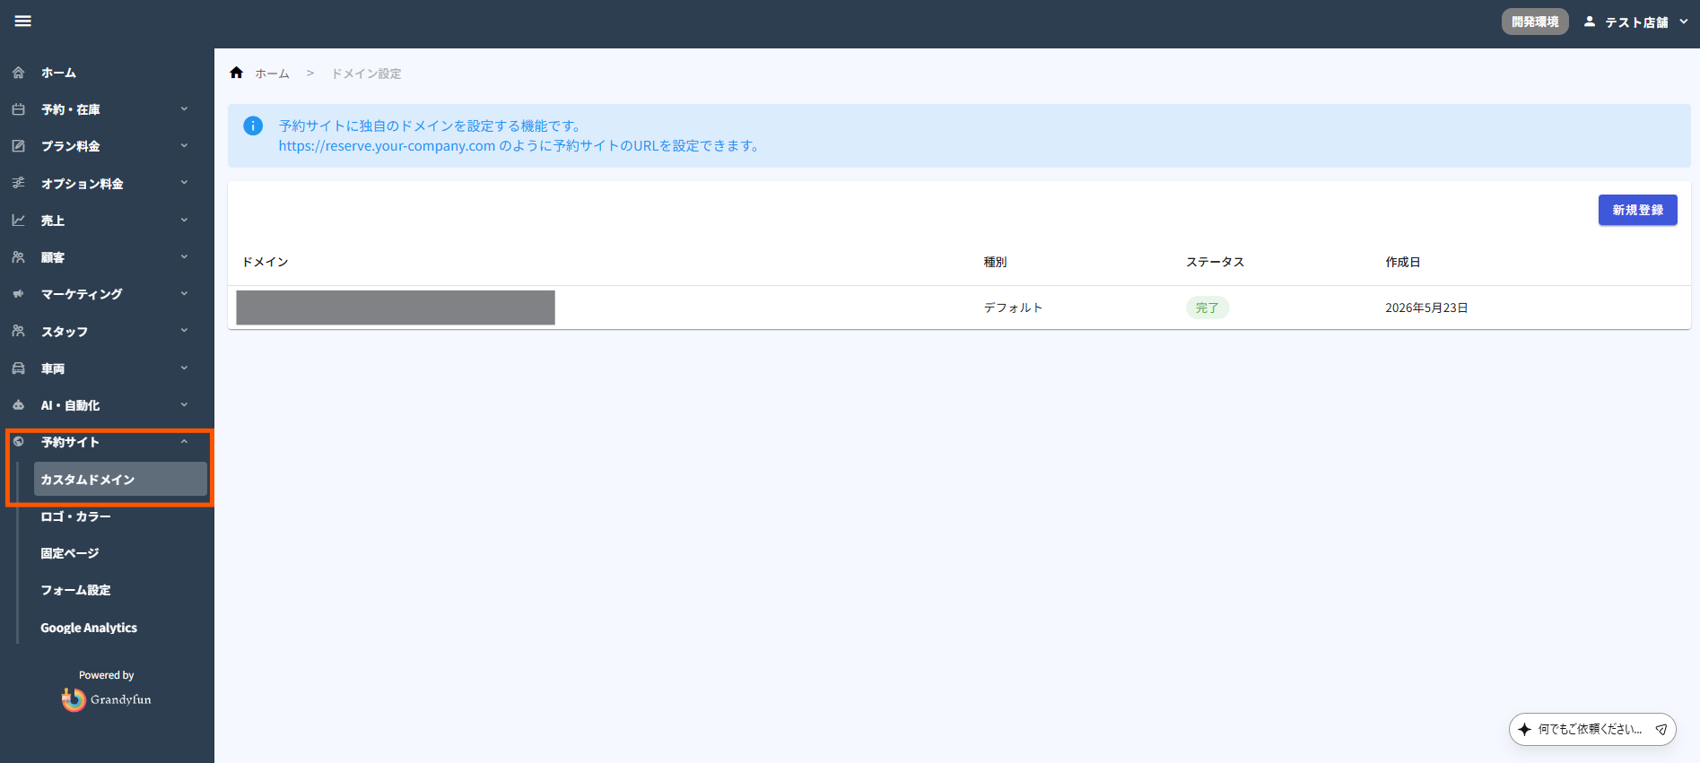Select the カスタムドメイン menu item
The width and height of the screenshot is (1700, 763).
point(120,479)
